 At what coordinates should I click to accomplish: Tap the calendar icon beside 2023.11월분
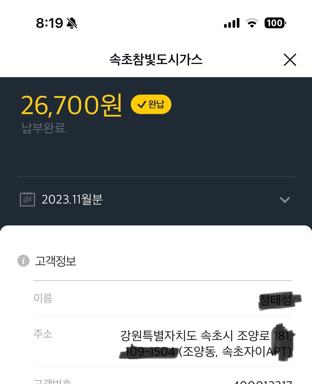(x=27, y=199)
